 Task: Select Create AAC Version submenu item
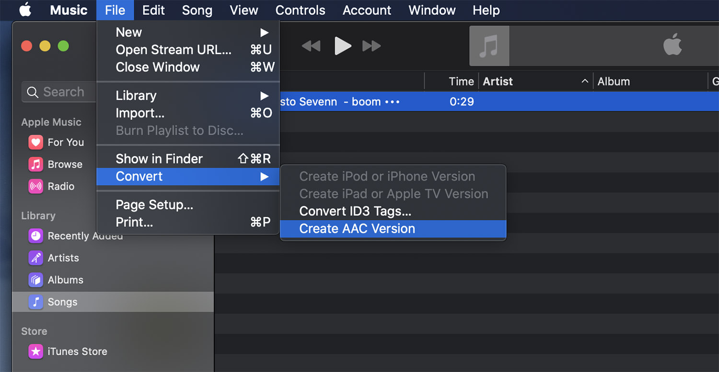(x=393, y=229)
